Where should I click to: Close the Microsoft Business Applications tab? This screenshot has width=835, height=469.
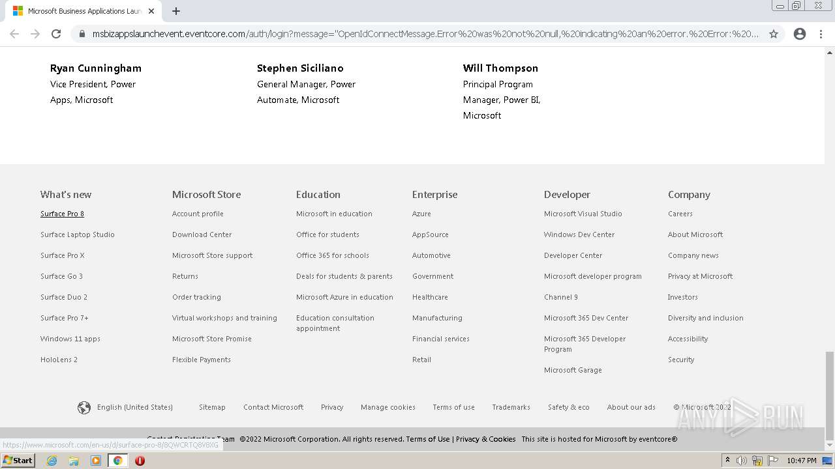tap(151, 11)
